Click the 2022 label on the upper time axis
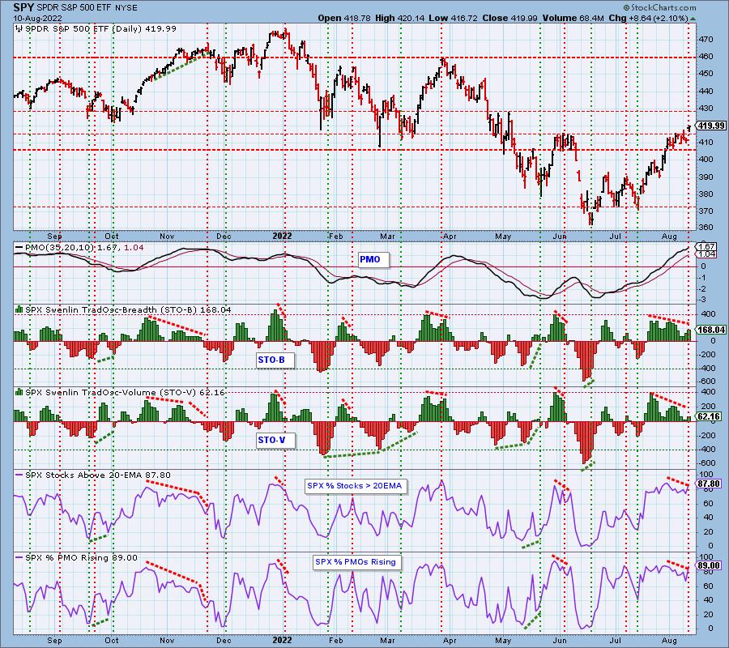 282,237
